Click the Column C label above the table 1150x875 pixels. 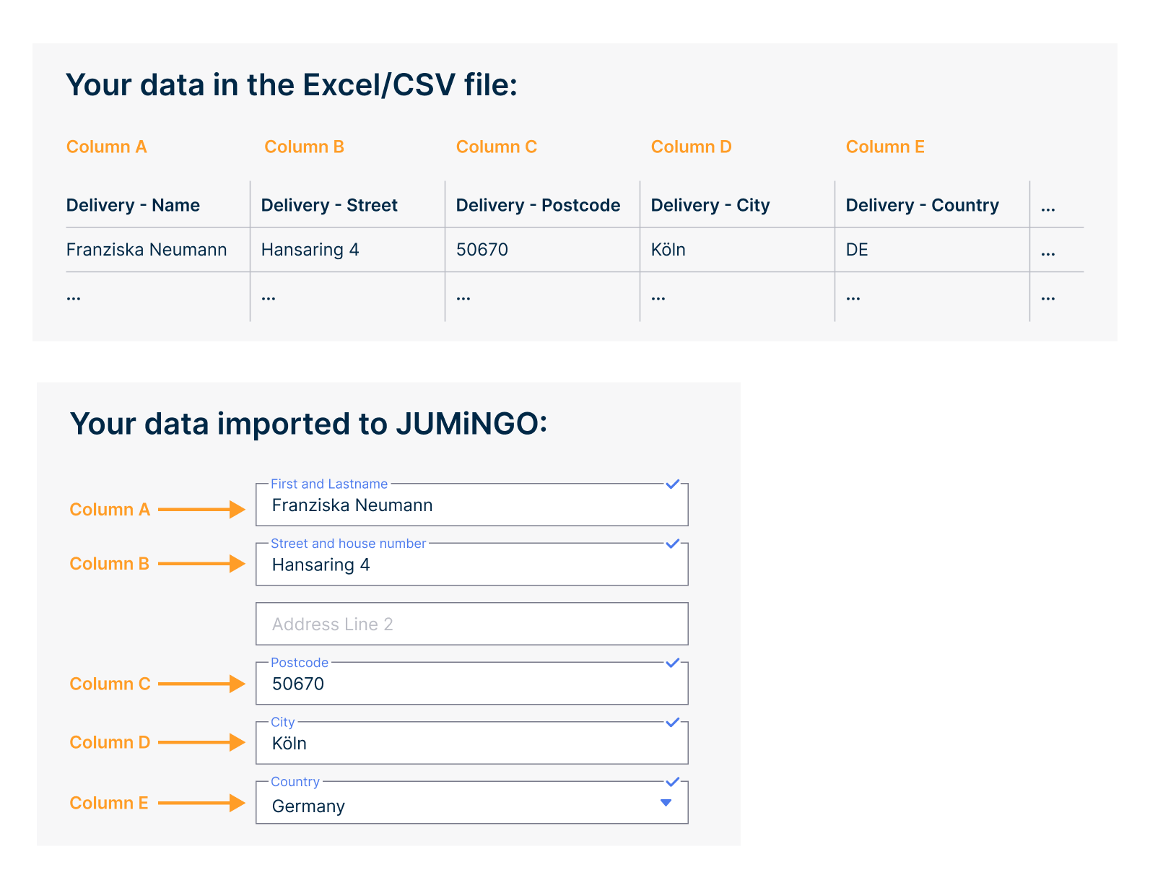(497, 147)
